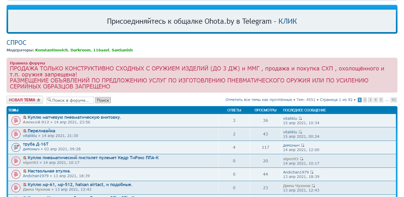View latest post icon next to viper83 last message
This screenshot has height=197, width=404.
coord(301,159)
